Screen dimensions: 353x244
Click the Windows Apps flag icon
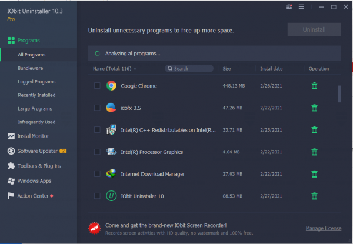pyautogui.click(x=11, y=181)
